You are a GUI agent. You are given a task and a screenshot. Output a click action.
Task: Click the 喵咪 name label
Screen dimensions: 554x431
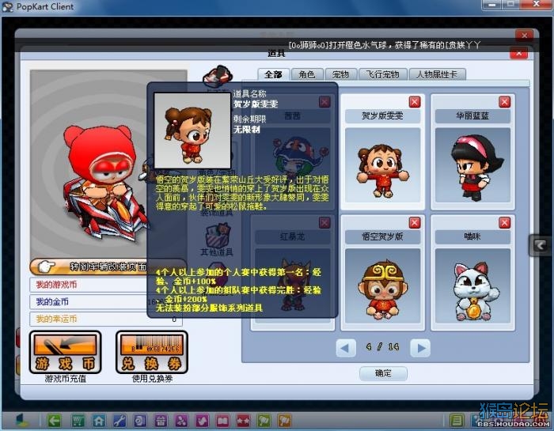click(472, 236)
